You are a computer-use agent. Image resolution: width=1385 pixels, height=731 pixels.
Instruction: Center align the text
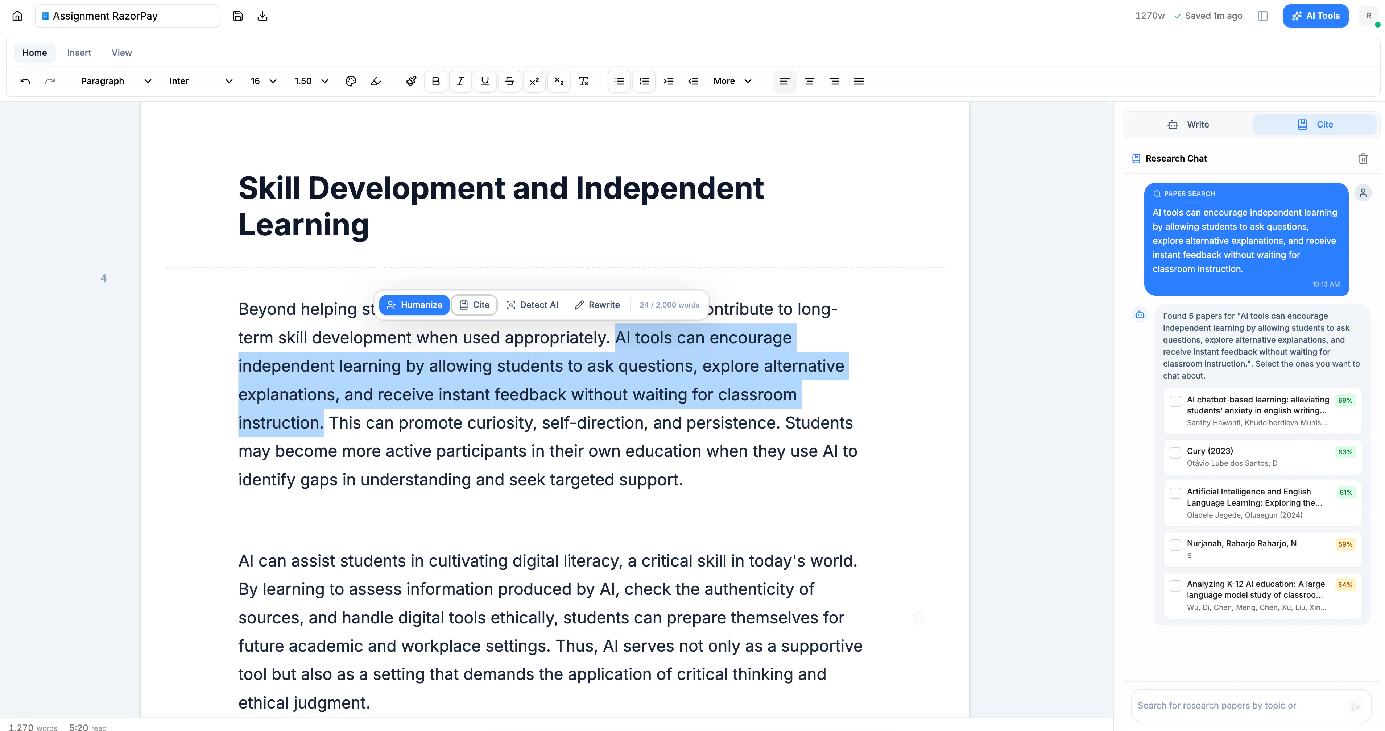coord(809,81)
